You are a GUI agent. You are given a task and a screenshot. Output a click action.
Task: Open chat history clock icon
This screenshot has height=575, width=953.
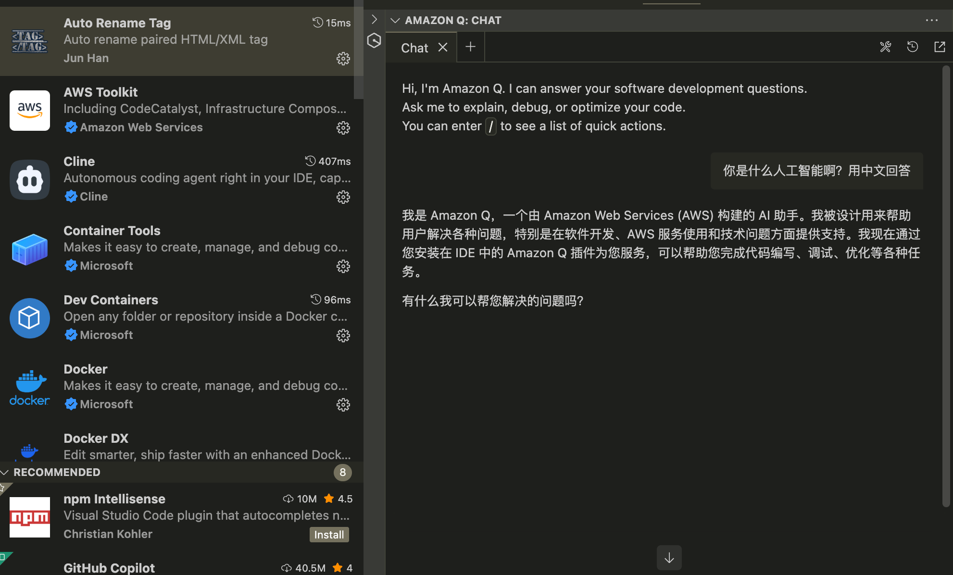pyautogui.click(x=912, y=47)
